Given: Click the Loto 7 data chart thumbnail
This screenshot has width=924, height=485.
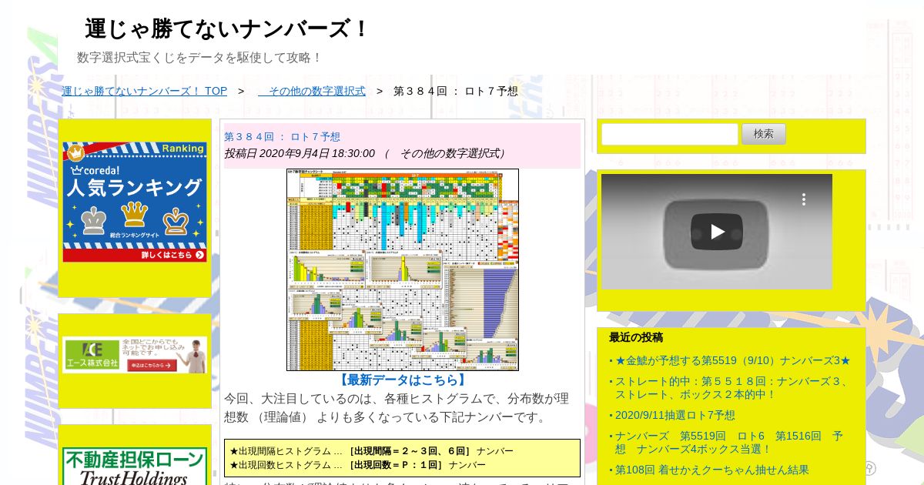Looking at the screenshot, I should point(403,269).
